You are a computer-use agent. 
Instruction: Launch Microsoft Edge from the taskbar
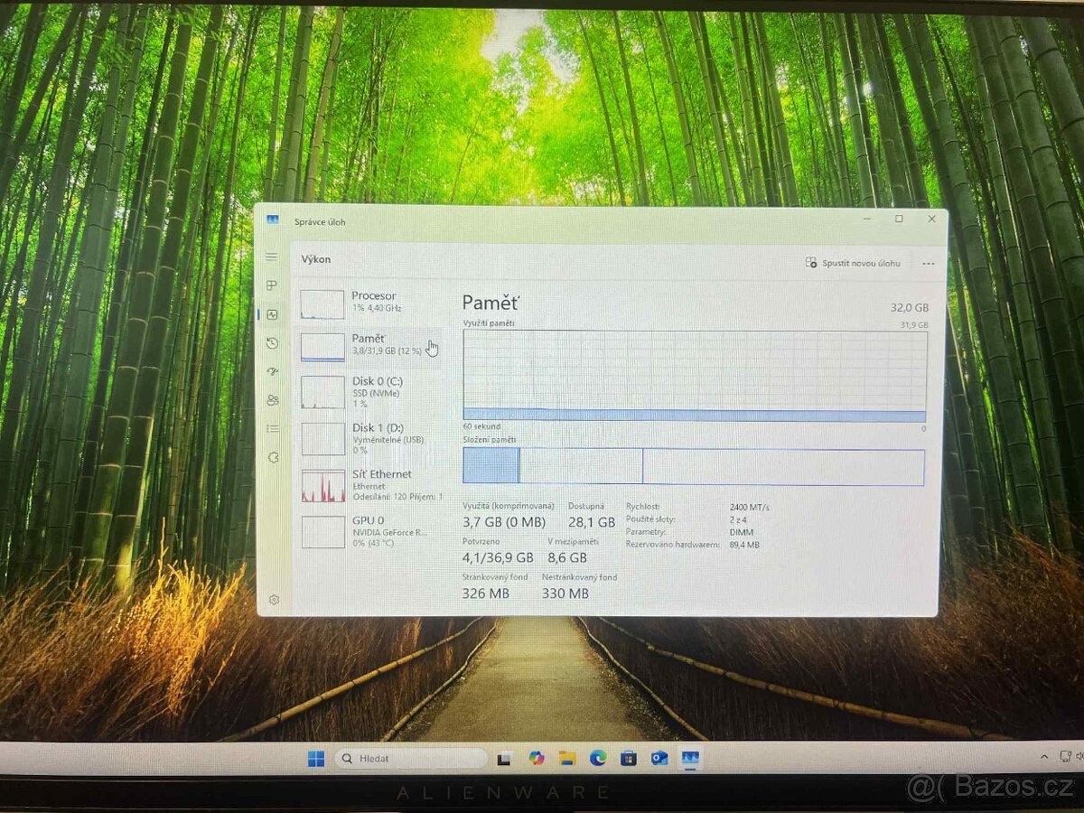(597, 759)
